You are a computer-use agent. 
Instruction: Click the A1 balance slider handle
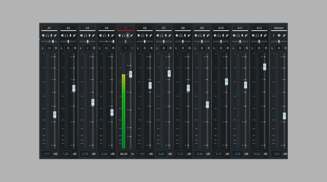point(53,41)
